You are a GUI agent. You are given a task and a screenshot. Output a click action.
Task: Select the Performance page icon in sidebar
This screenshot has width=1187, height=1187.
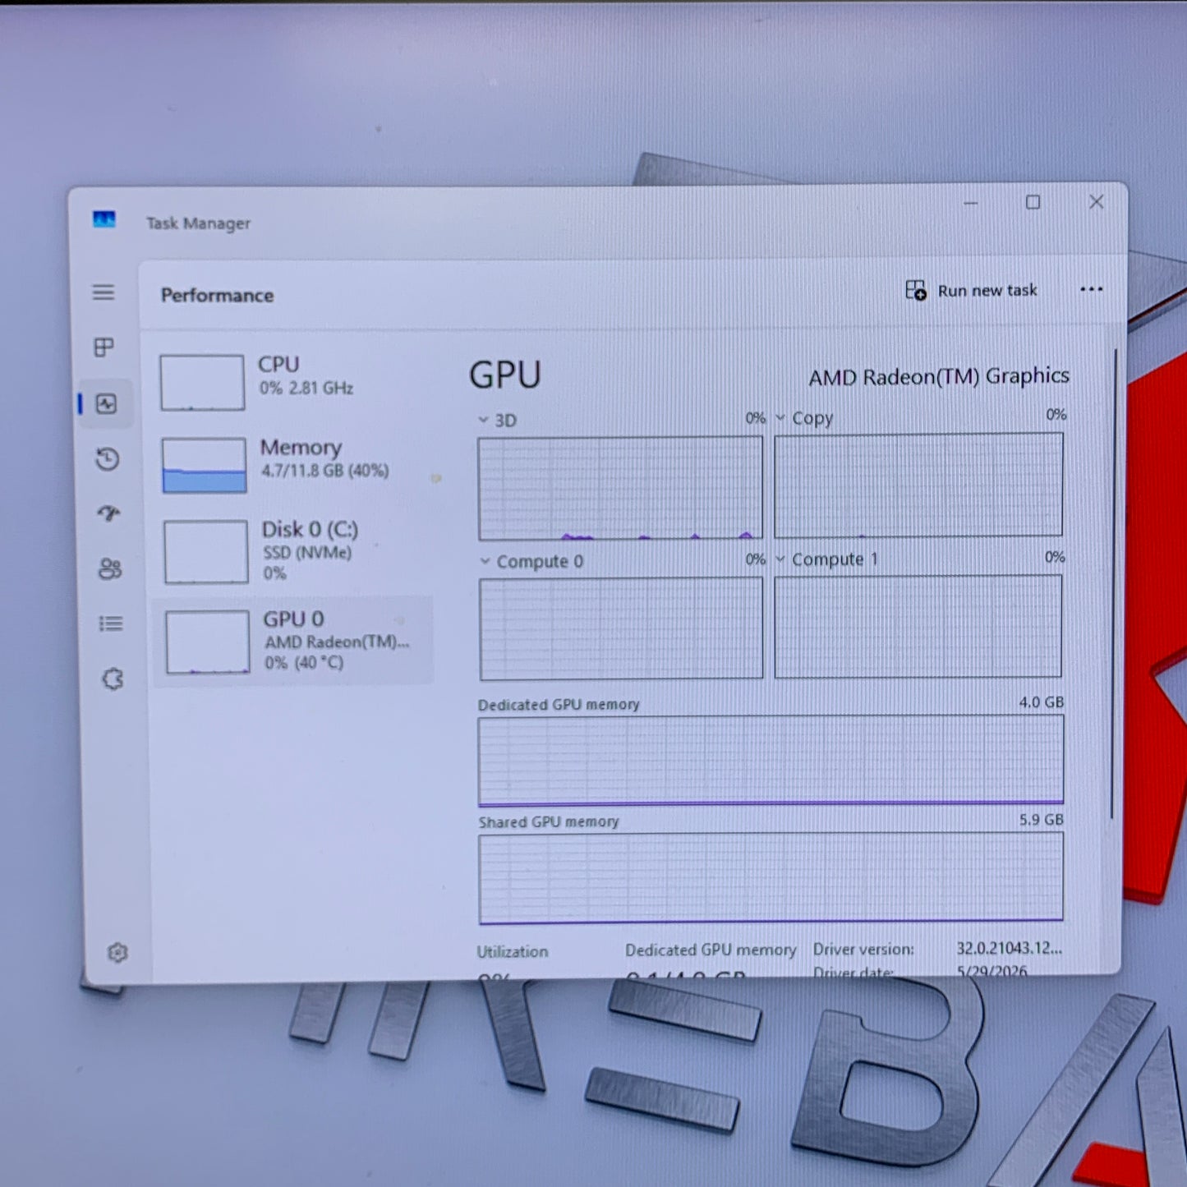click(x=107, y=403)
